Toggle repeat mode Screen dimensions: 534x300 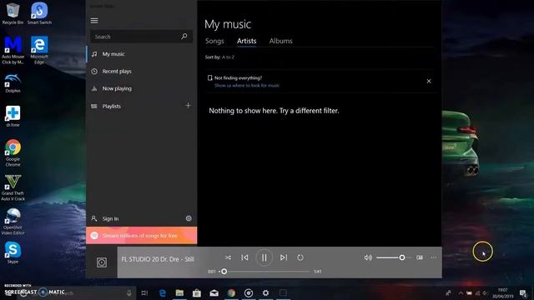click(300, 257)
